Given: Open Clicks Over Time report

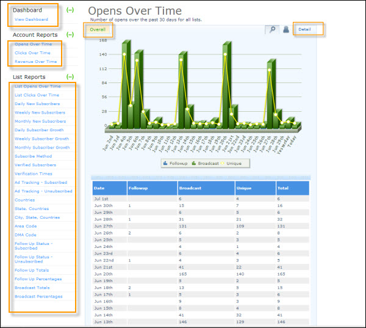Looking at the screenshot, I should click(32, 53).
